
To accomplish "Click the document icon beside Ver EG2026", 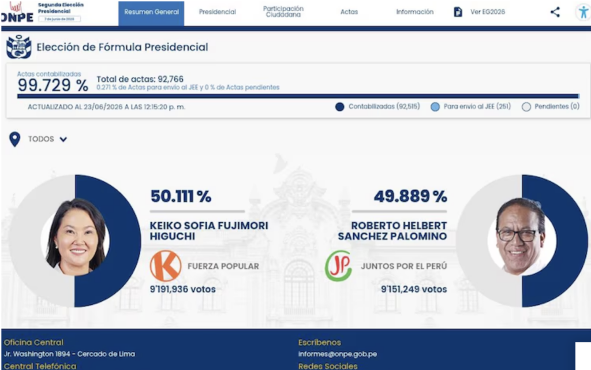I will [458, 12].
